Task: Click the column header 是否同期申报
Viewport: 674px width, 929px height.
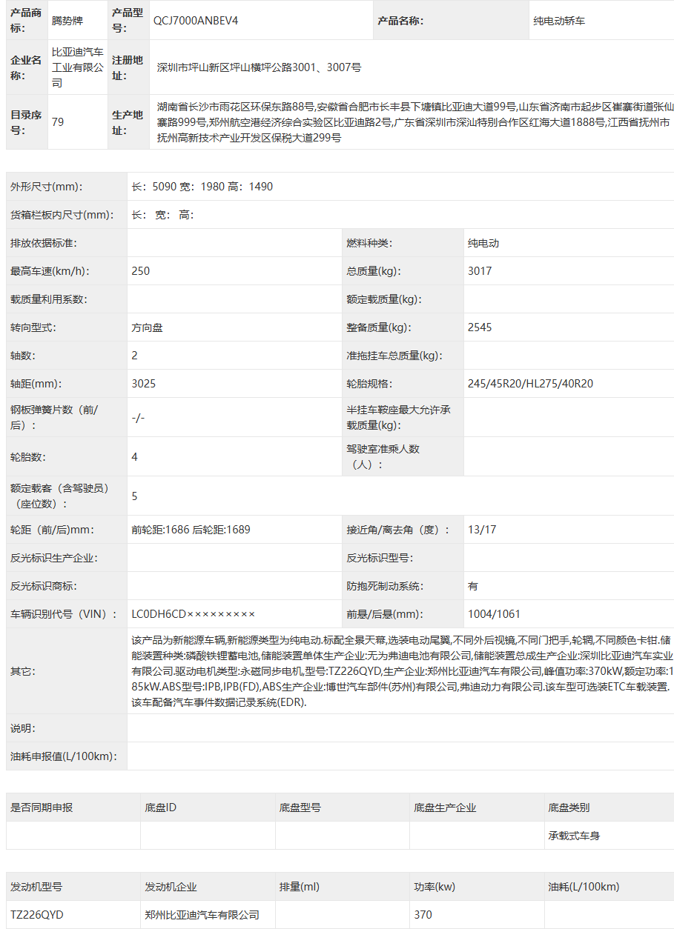Action: (x=42, y=808)
